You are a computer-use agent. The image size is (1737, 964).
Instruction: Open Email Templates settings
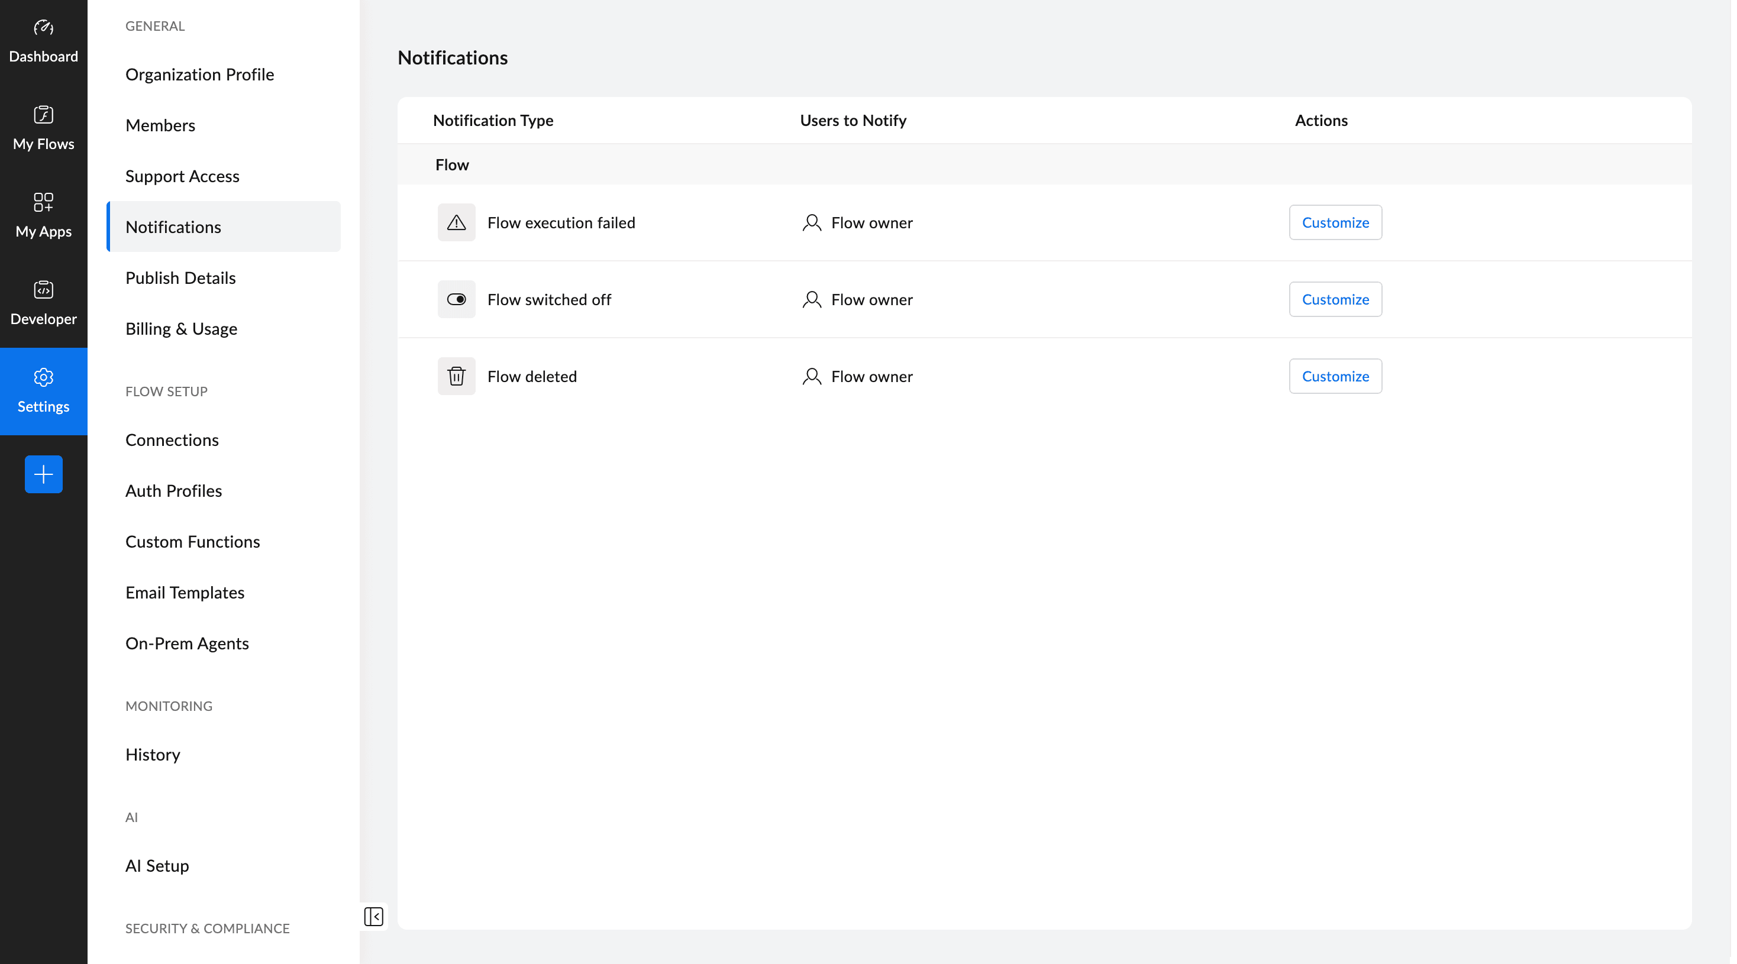(185, 593)
